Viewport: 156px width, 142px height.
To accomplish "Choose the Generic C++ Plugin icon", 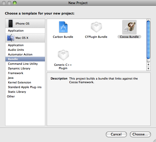I will pyautogui.click(x=63, y=55).
